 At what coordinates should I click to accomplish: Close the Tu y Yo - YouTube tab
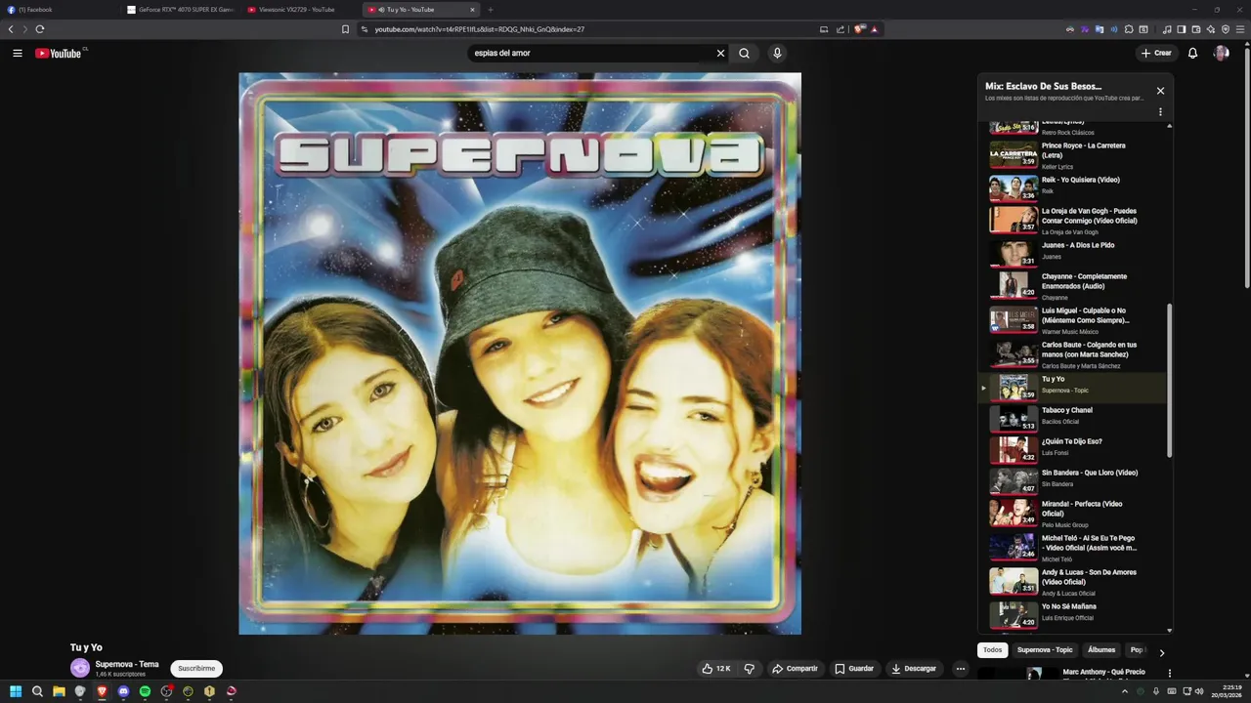click(472, 10)
